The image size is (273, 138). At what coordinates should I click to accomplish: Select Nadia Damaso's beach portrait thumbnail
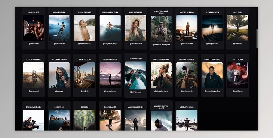tap(85, 28)
